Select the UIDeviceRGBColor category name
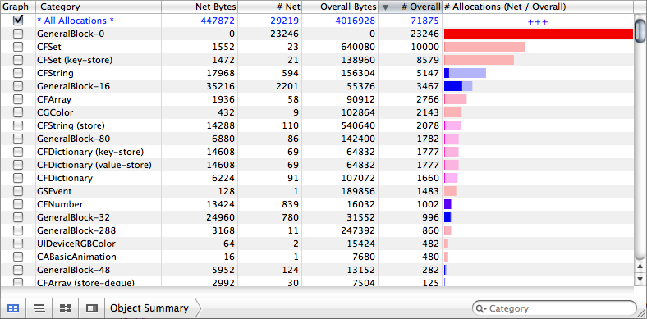The width and height of the screenshot is (647, 319). coord(76,244)
